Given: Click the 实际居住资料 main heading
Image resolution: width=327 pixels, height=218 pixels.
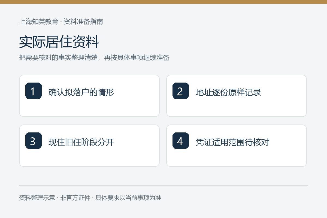Looking at the screenshot, I should click(x=59, y=42).
